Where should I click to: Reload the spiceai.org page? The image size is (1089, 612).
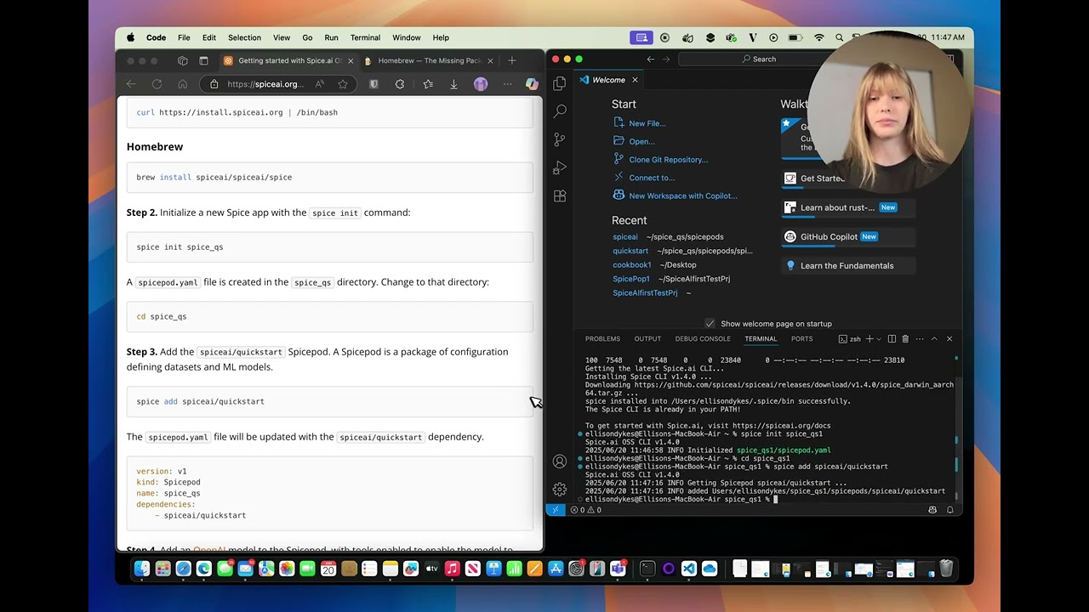pos(157,84)
